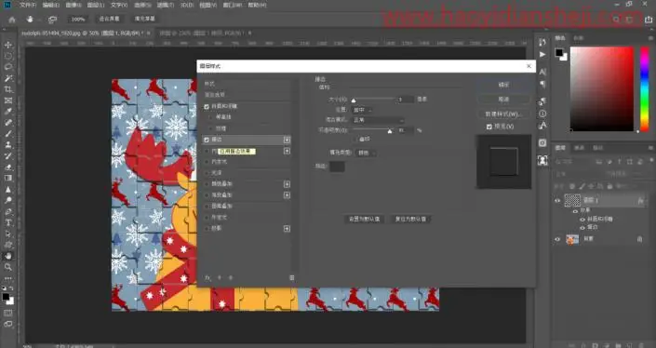Select the Brush tool
Image resolution: width=656 pixels, height=348 pixels.
click(x=8, y=134)
